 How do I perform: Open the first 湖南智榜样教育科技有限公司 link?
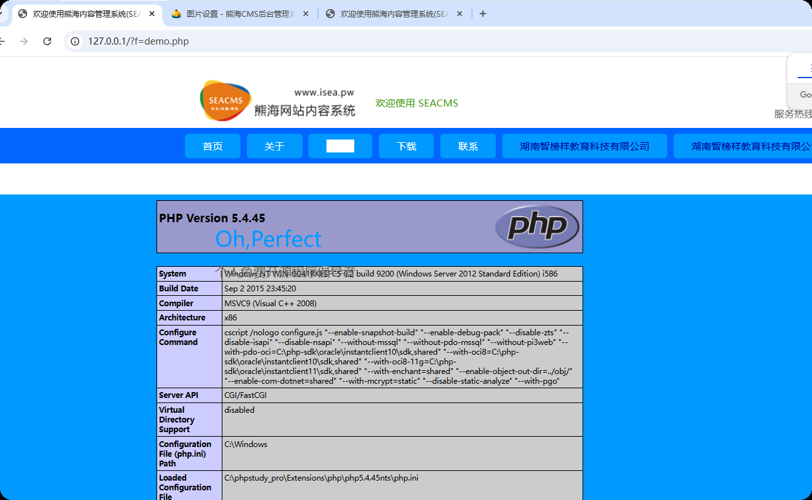pyautogui.click(x=585, y=146)
